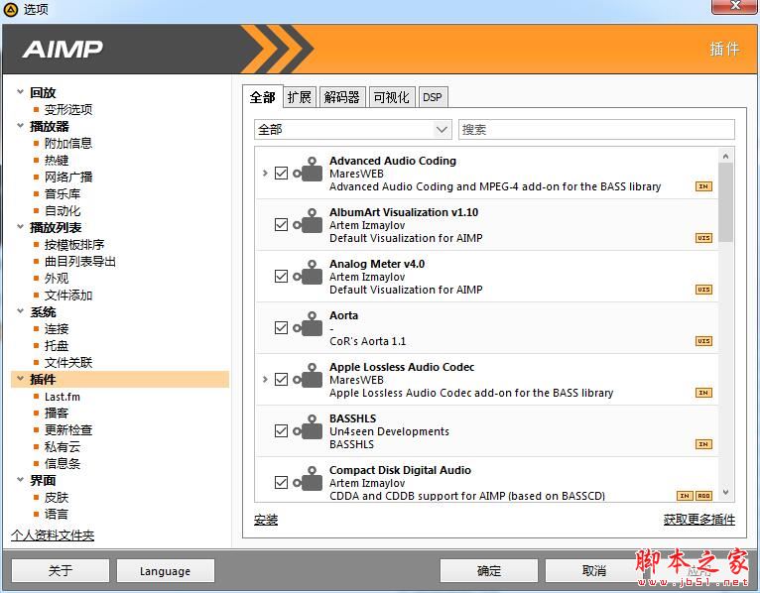760x593 pixels.
Task: Open the 解码器 tab
Action: (342, 97)
